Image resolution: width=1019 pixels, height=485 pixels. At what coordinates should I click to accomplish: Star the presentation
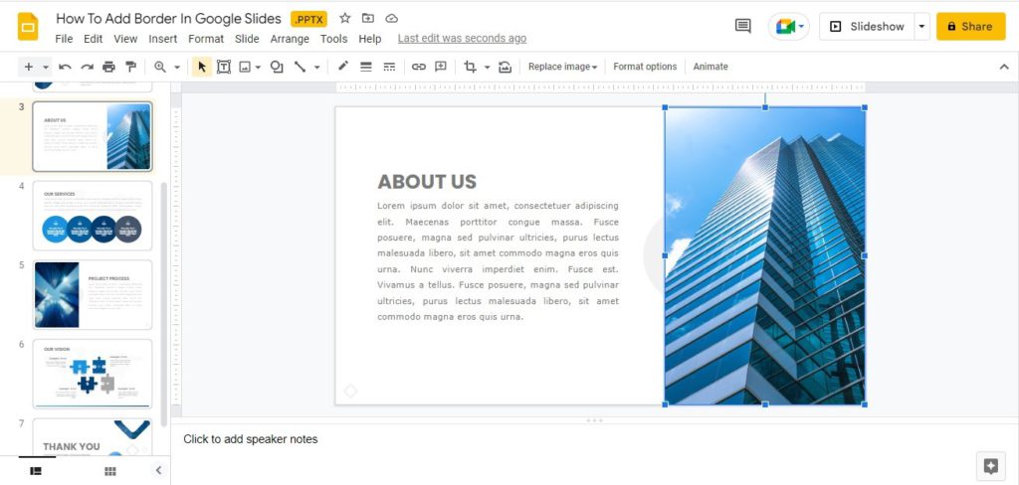(x=345, y=18)
